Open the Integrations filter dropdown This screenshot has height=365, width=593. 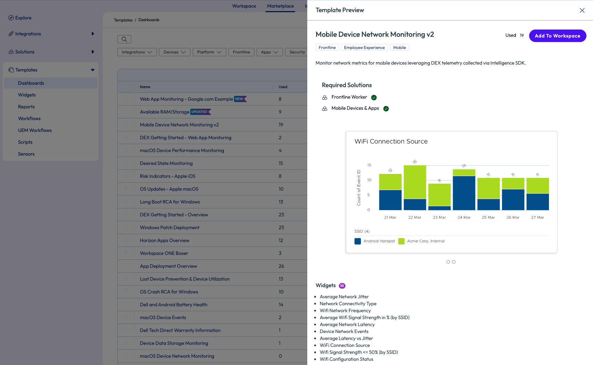pyautogui.click(x=137, y=52)
